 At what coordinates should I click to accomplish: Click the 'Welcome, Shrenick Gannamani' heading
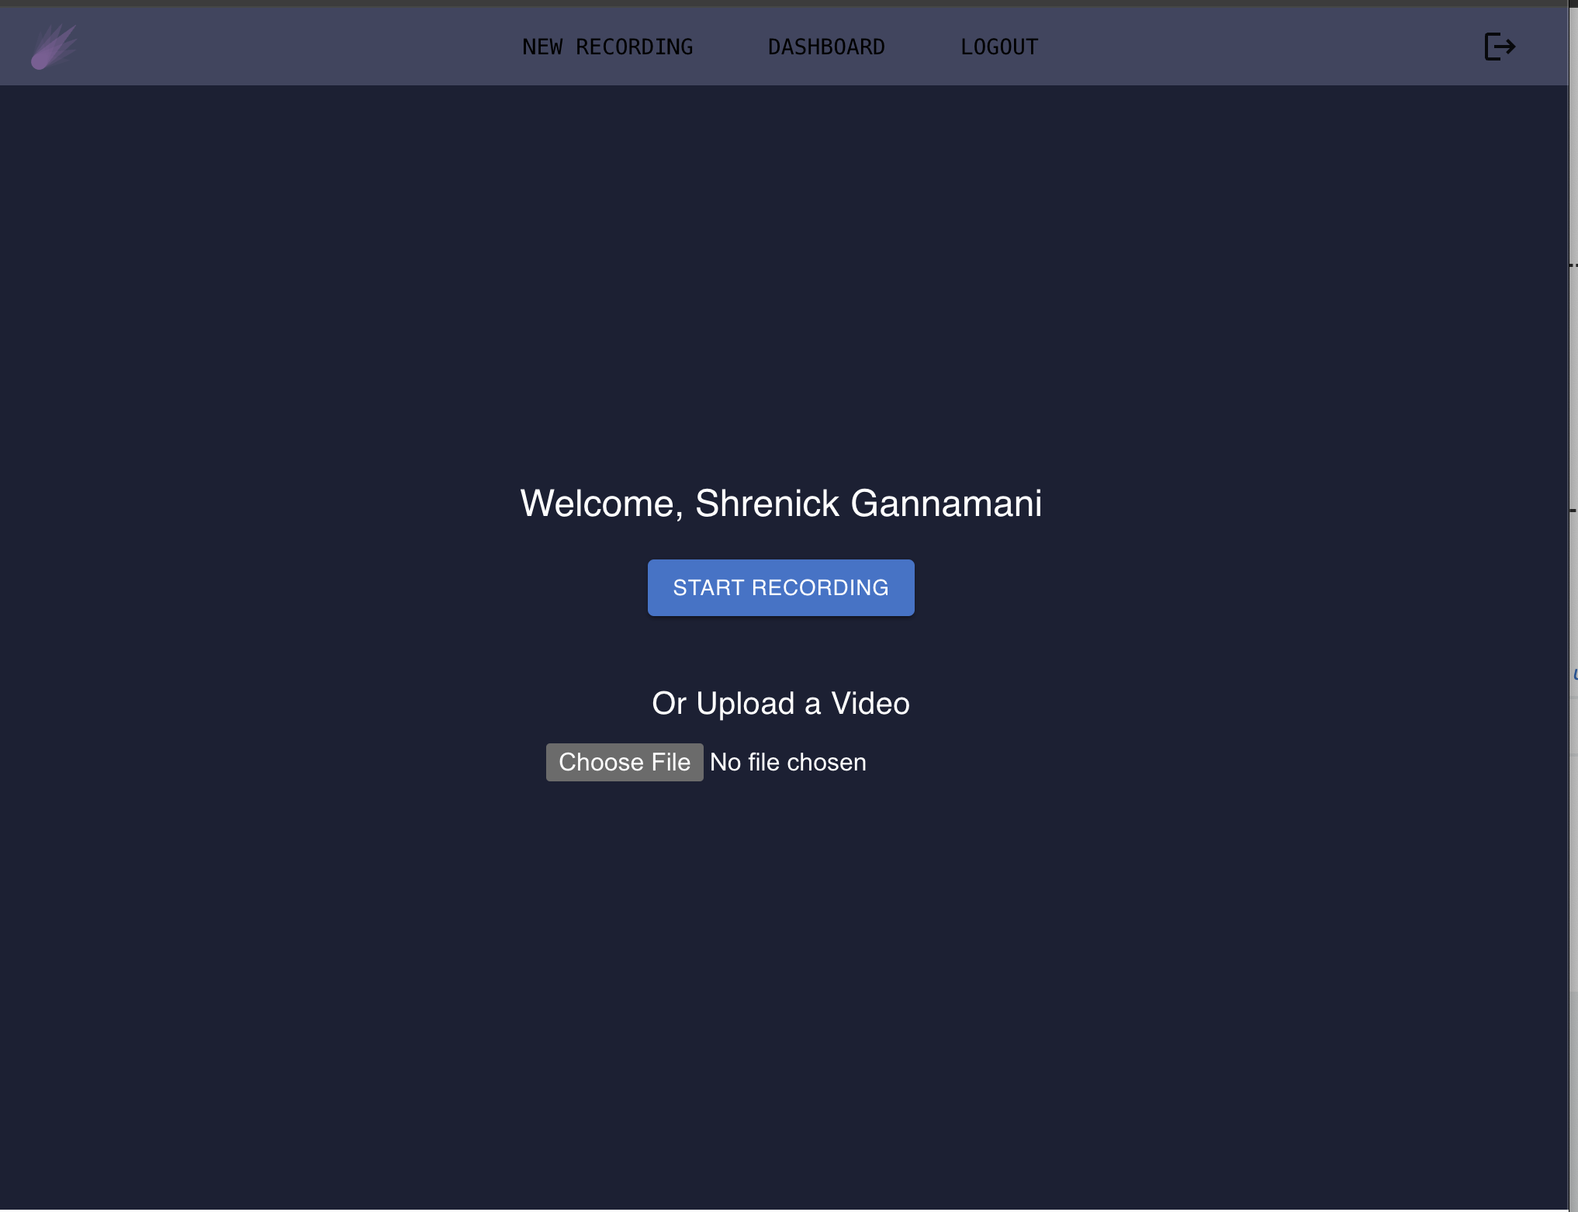coord(780,503)
